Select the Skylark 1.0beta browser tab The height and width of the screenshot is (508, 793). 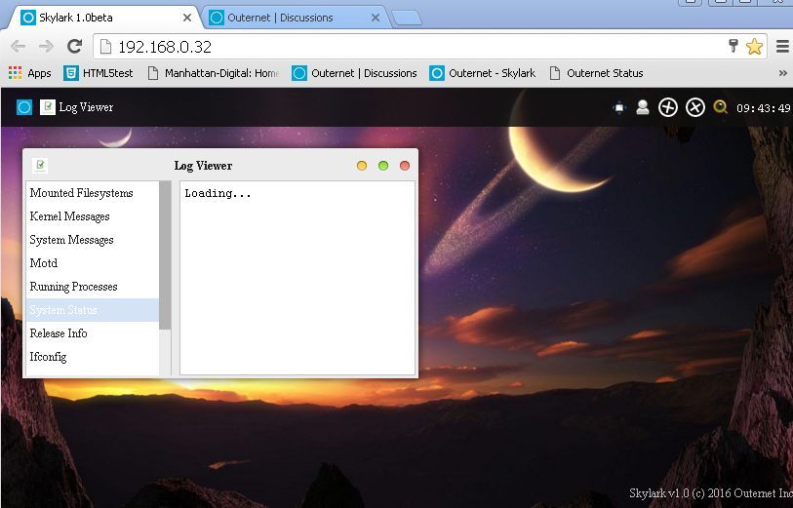102,18
